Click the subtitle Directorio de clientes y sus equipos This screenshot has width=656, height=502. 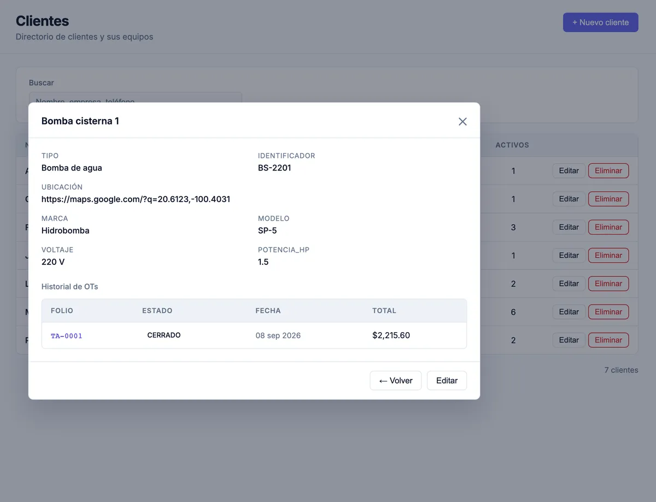click(x=84, y=37)
